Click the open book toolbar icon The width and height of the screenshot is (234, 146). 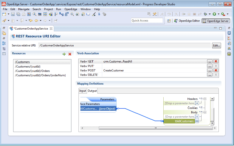[88, 14]
